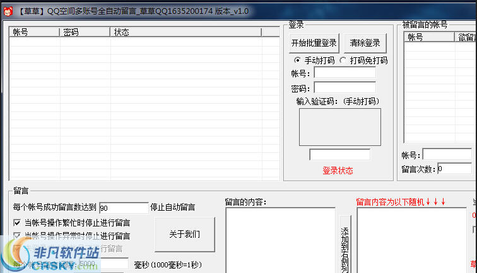Click 毫秒(1000毫秒=1秒) label

coord(168,265)
